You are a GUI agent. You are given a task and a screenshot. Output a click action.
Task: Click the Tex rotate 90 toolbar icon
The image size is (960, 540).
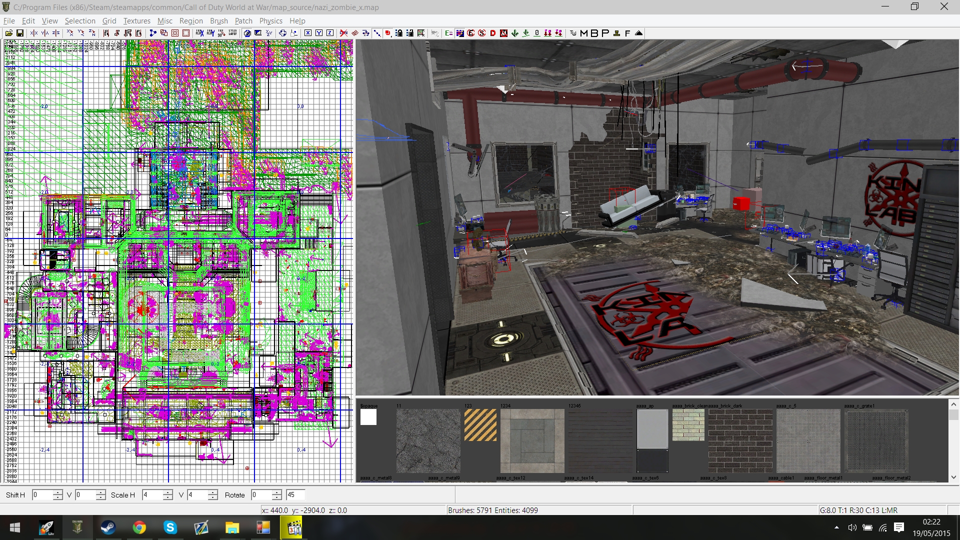click(221, 33)
